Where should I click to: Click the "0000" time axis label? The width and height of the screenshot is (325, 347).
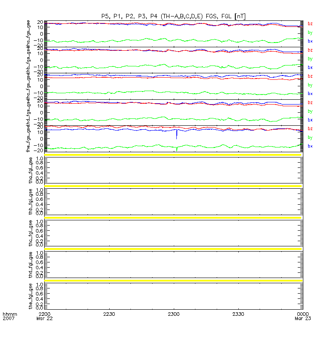click(303, 314)
